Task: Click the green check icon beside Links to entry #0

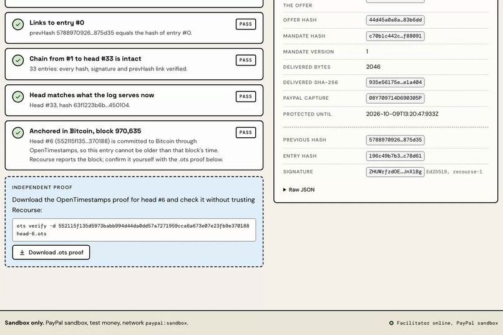Action: [18, 24]
